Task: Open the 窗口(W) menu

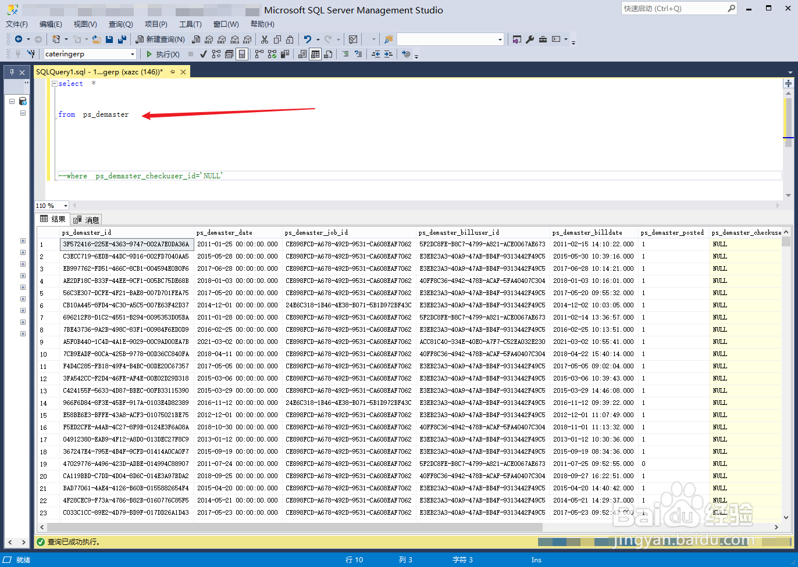Action: (226, 24)
